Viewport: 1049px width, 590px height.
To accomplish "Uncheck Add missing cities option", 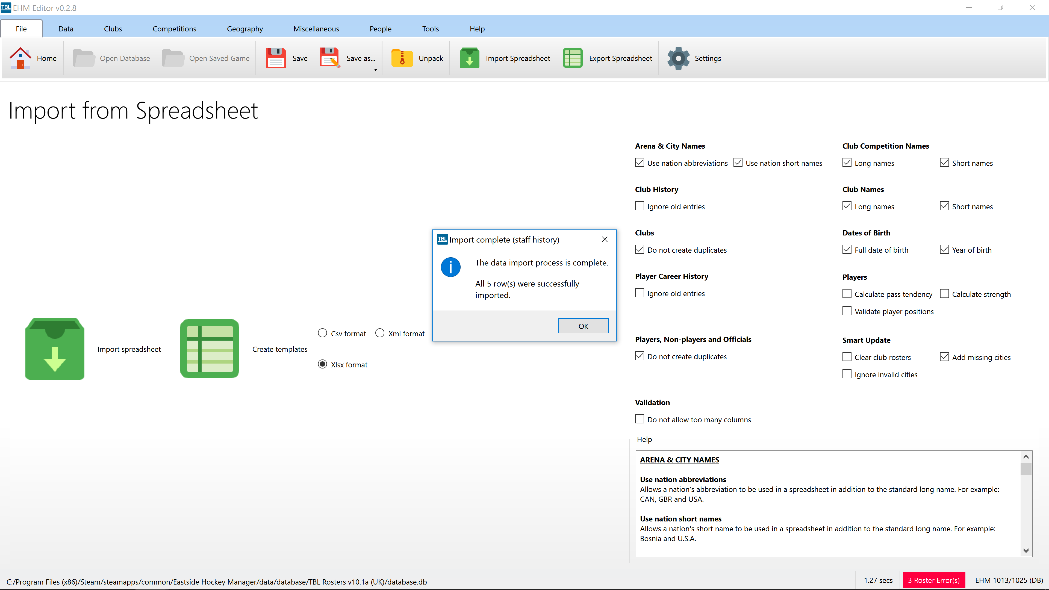I will pos(944,357).
